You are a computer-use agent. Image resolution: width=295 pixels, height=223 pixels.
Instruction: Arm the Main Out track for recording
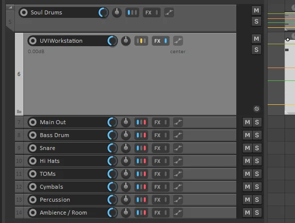(x=33, y=122)
